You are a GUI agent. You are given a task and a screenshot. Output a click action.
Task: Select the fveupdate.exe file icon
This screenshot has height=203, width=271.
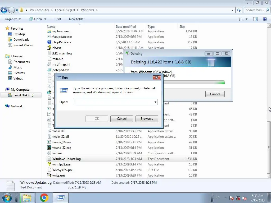49,37
